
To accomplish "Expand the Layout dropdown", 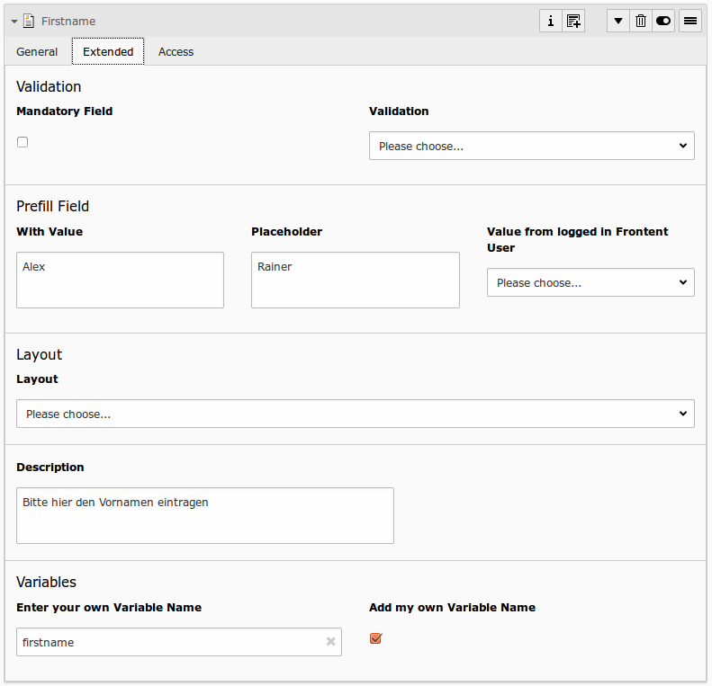I will 355,414.
